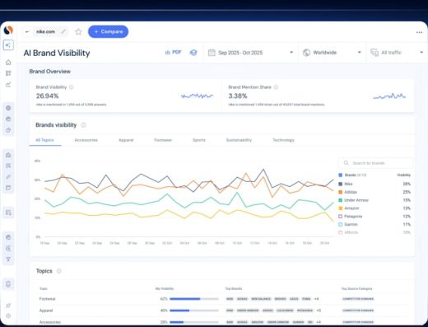Click the Brand Visibility info icon
This screenshot has height=327, width=428.
(x=72, y=87)
